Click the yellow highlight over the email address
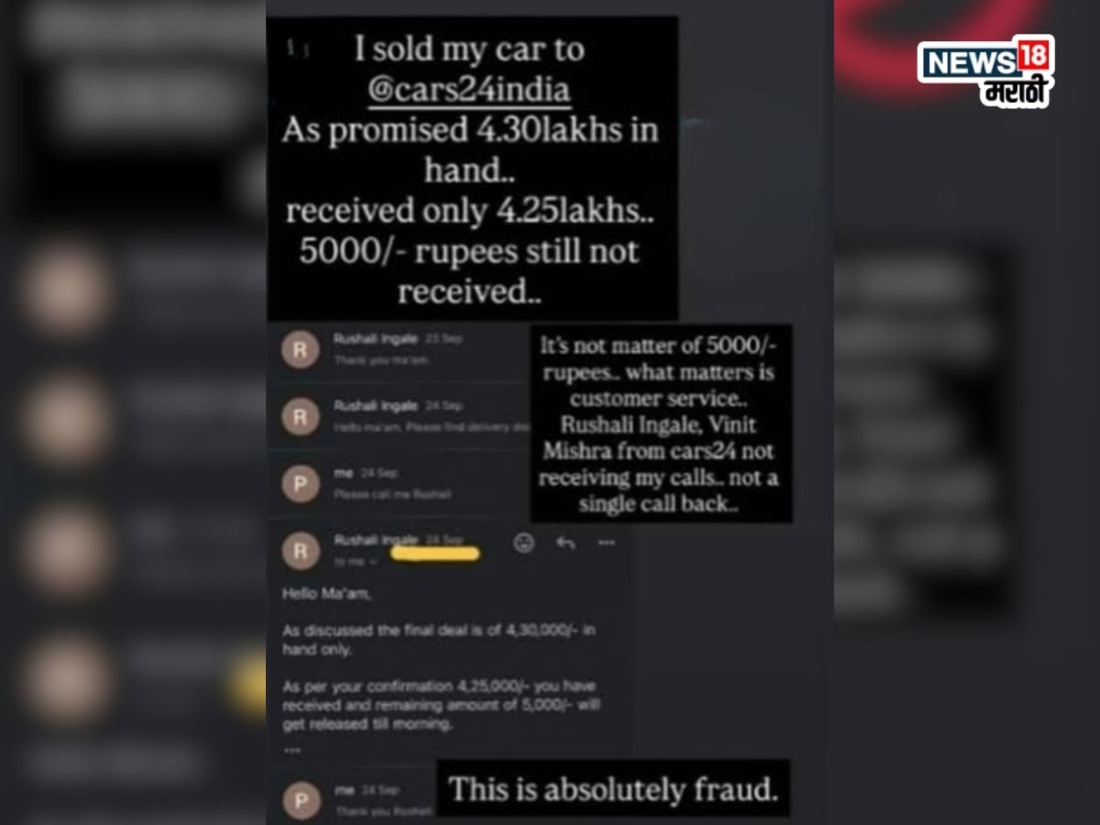 tap(435, 554)
